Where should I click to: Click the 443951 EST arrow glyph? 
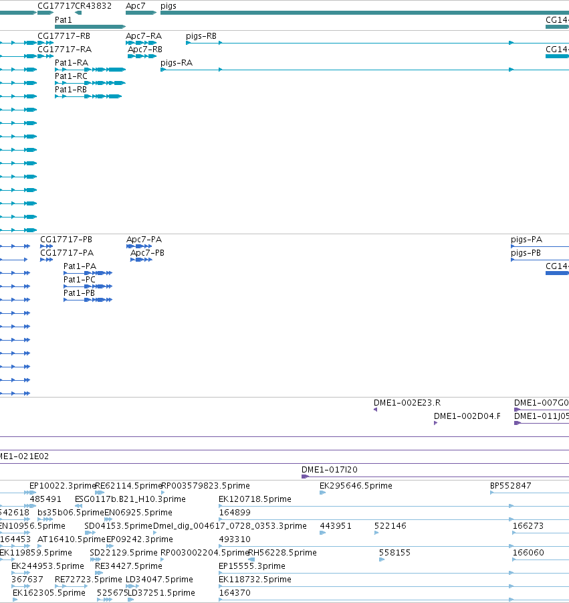323,533
